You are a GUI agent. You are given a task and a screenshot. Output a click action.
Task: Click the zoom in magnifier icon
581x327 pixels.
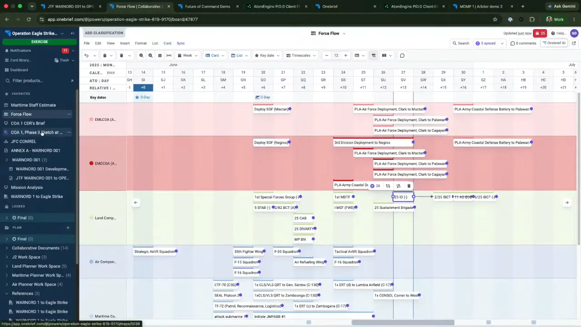coord(150,55)
